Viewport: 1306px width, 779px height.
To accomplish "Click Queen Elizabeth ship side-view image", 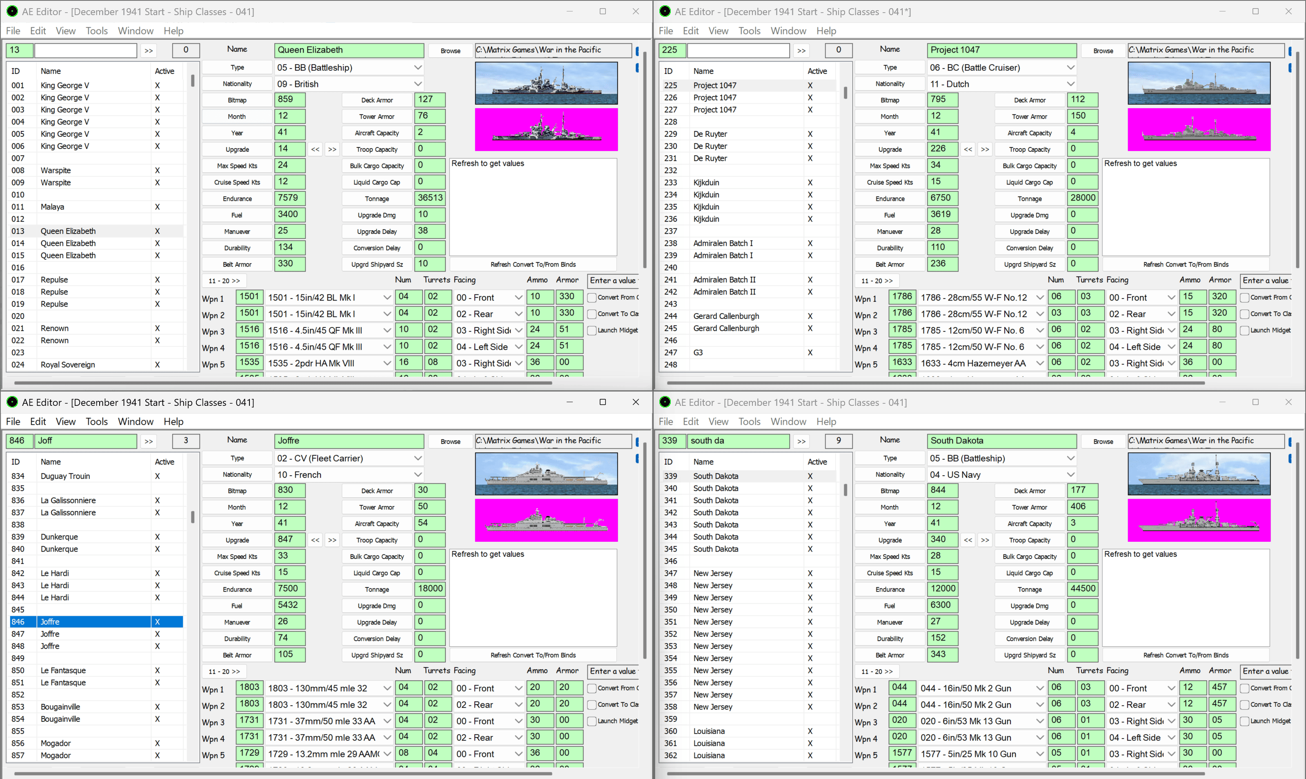I will coord(546,83).
